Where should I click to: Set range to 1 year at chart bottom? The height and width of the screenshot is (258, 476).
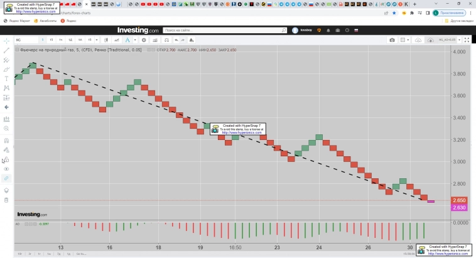39,254
